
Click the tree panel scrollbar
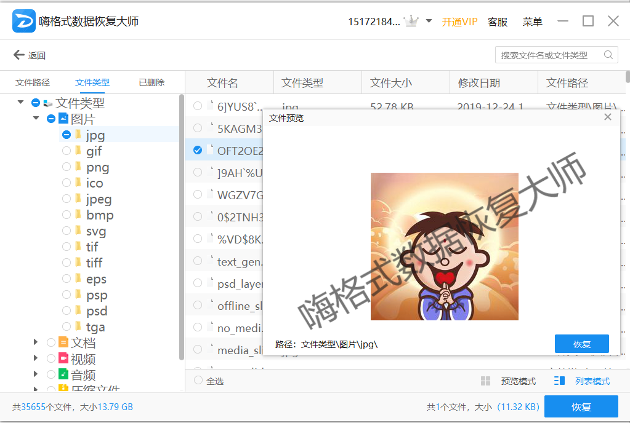coord(181,227)
